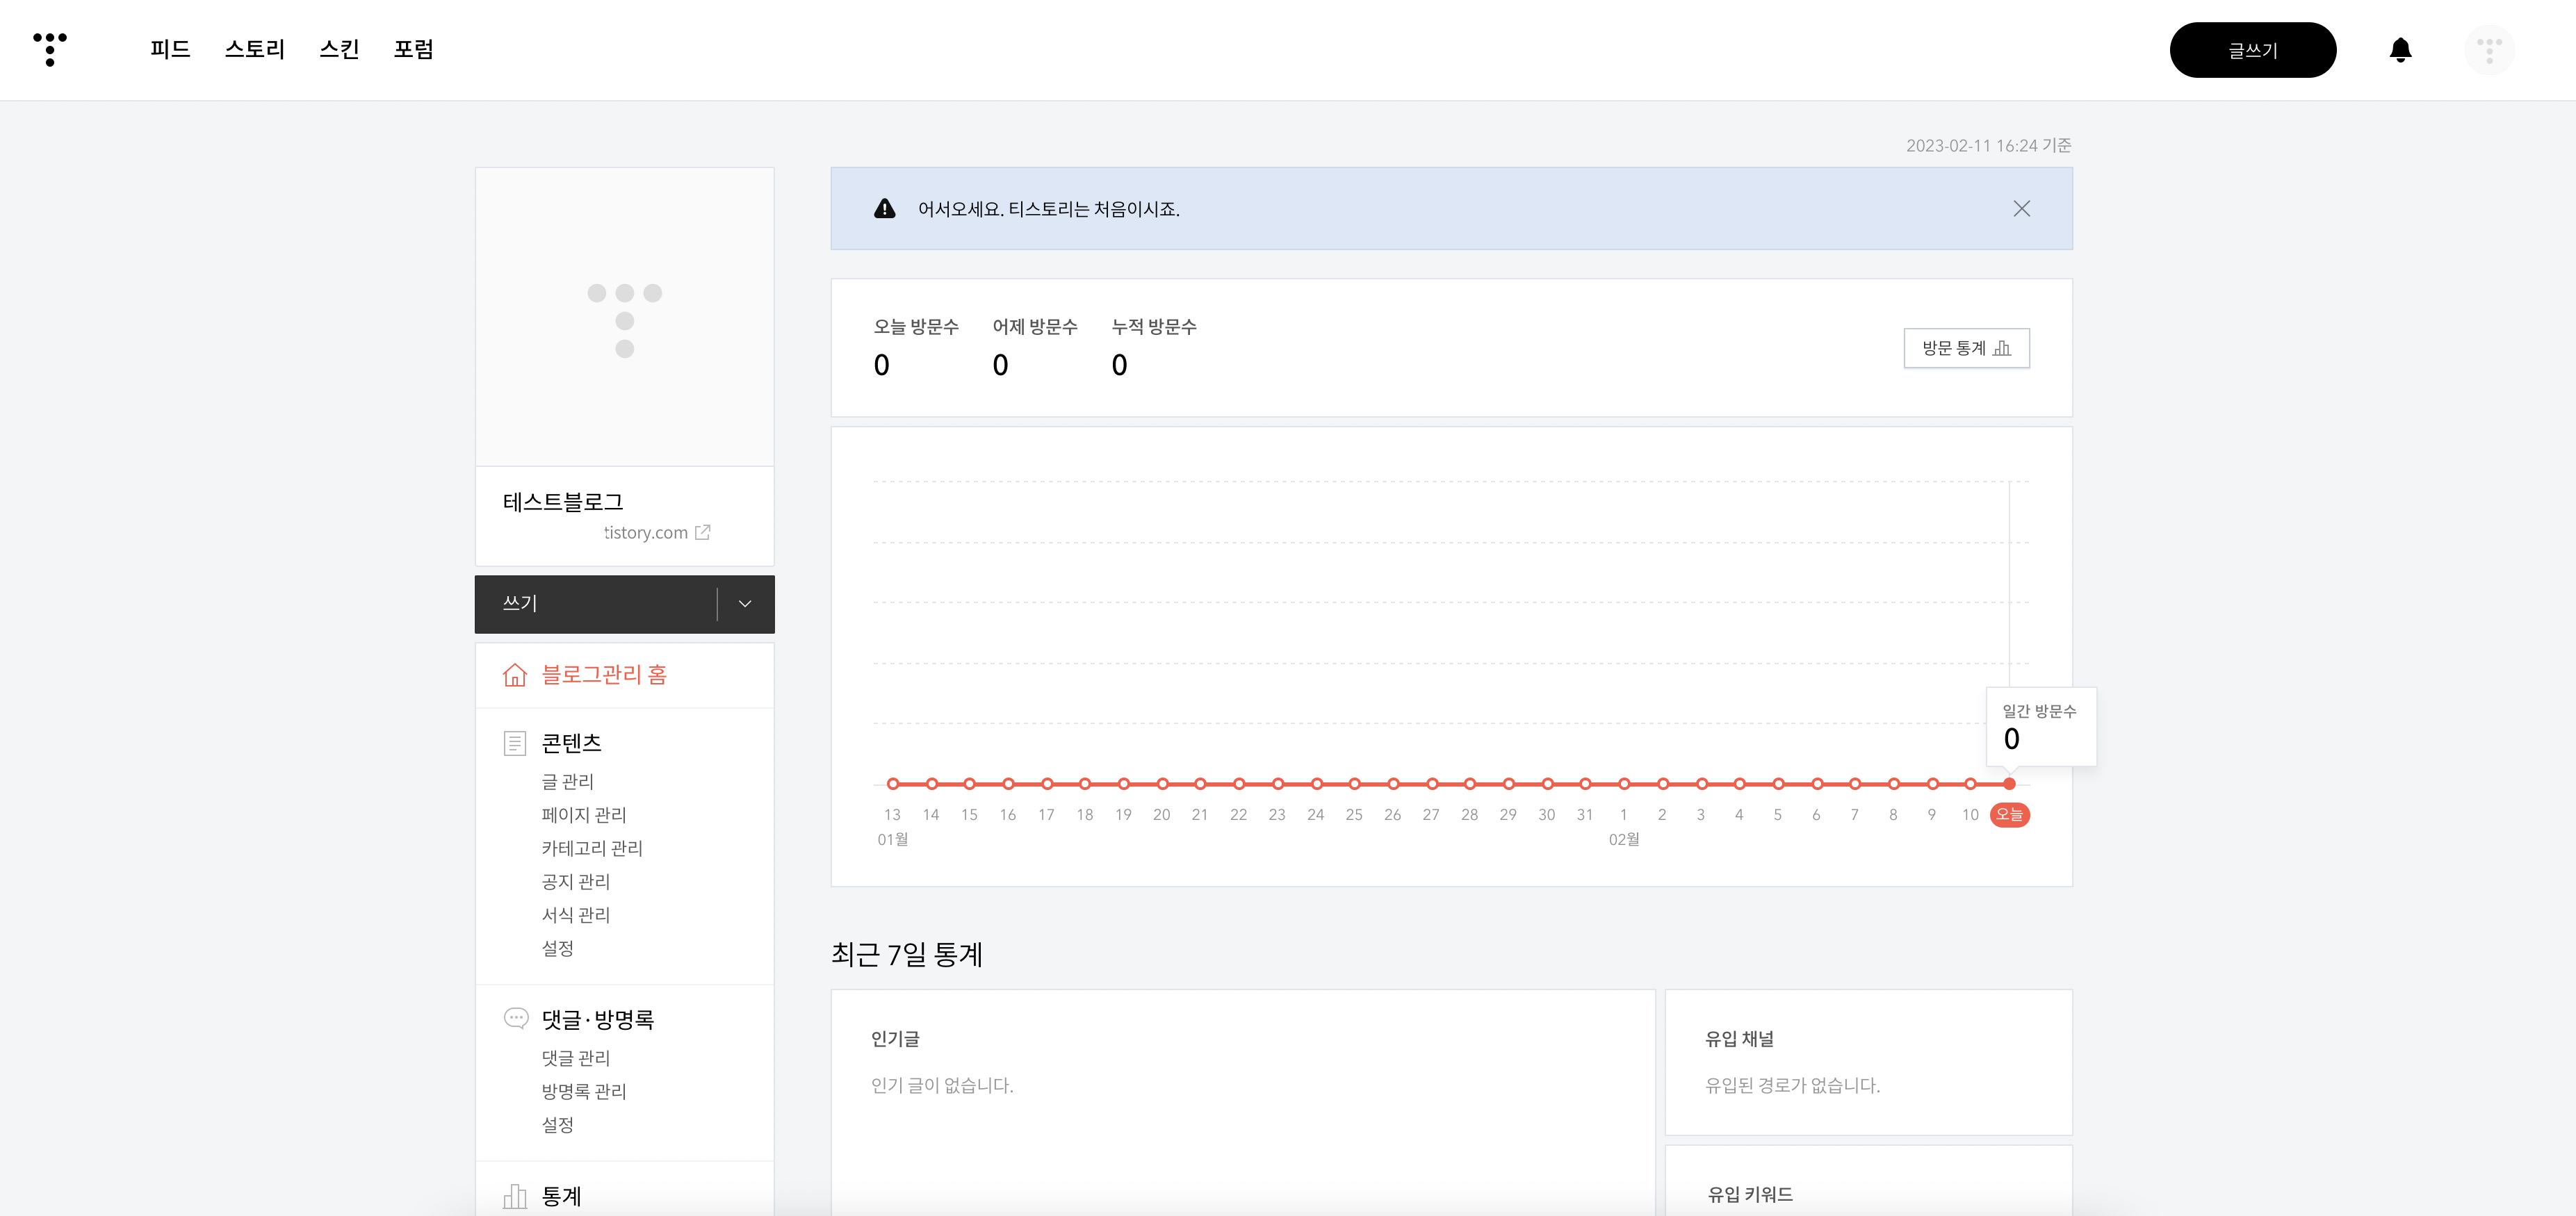Click the warning icon in the notice
This screenshot has width=2576, height=1216.
pos(884,209)
